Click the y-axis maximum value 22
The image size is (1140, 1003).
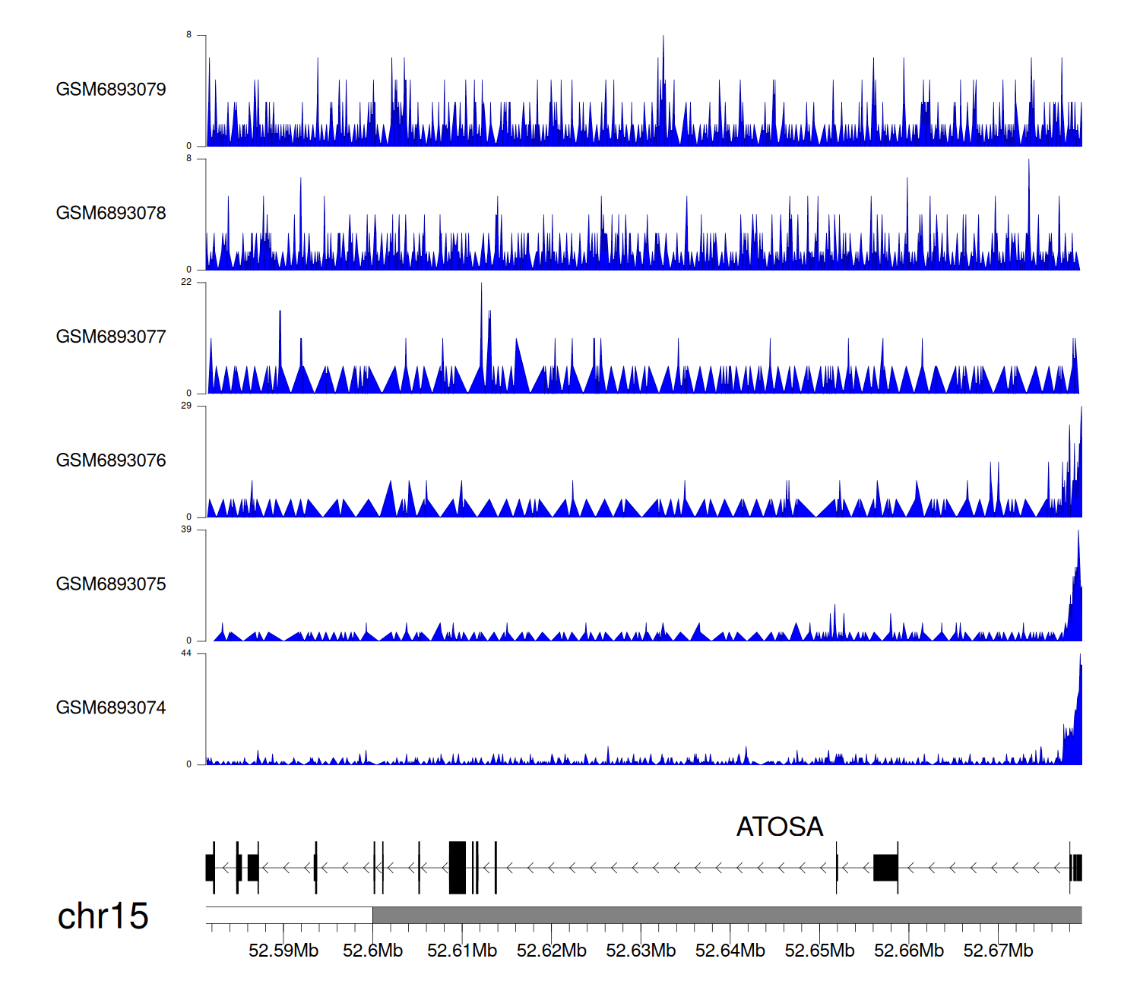click(186, 282)
